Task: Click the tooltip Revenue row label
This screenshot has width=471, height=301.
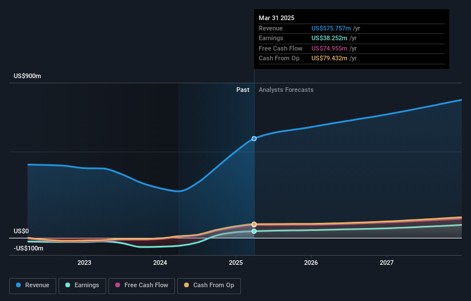Action: click(x=271, y=28)
